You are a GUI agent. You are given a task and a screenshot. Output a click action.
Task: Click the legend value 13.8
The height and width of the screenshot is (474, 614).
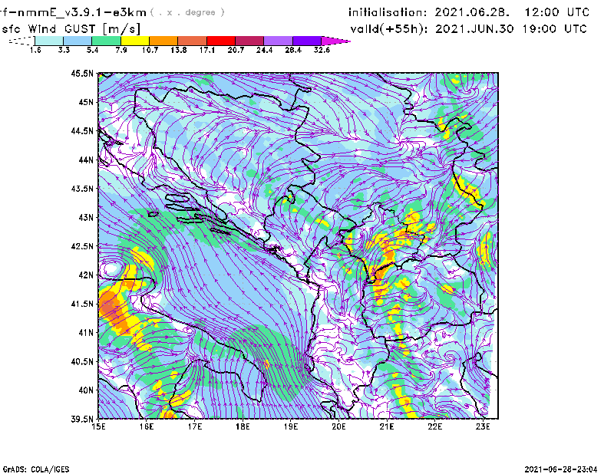pyautogui.click(x=179, y=50)
